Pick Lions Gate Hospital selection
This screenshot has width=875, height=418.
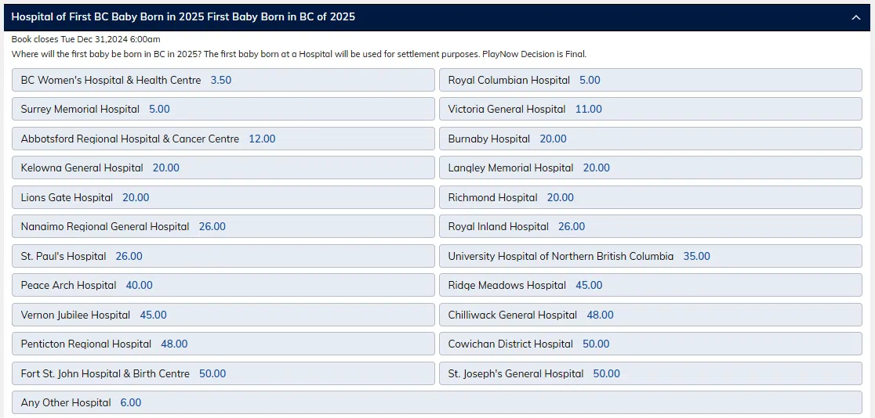[x=223, y=197]
